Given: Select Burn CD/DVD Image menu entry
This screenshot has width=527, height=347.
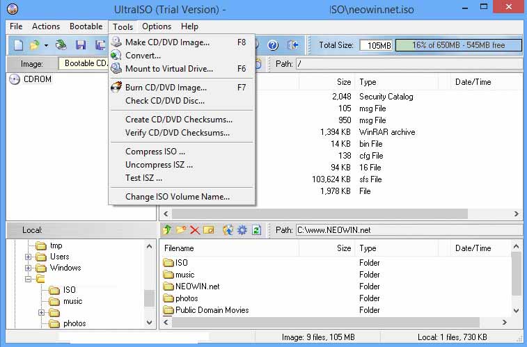Looking at the screenshot, I should point(182,88).
